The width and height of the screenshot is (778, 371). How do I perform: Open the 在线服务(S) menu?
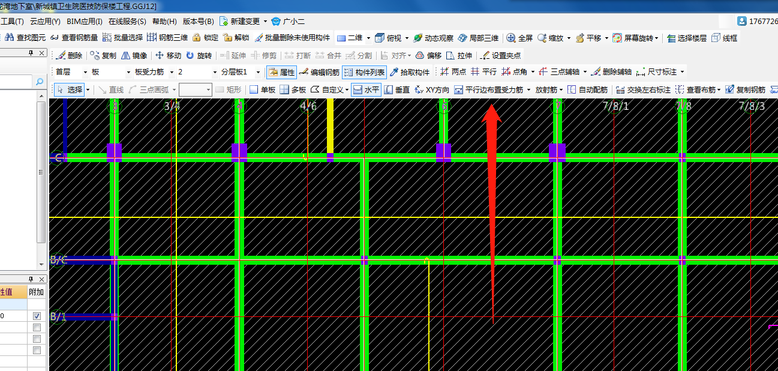pos(127,21)
